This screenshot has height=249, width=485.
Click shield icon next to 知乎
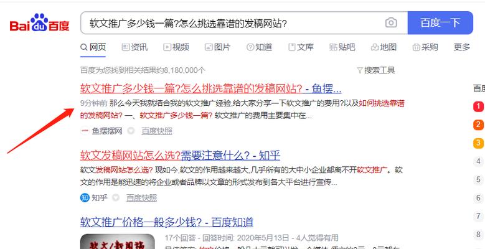click(116, 198)
